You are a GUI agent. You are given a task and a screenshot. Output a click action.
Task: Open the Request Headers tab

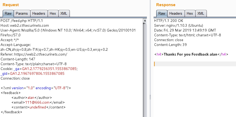point(39,13)
